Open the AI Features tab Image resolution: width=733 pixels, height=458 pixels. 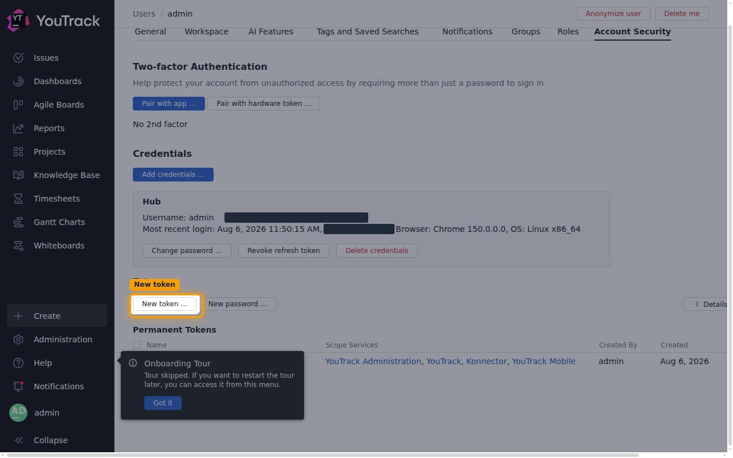tap(271, 31)
